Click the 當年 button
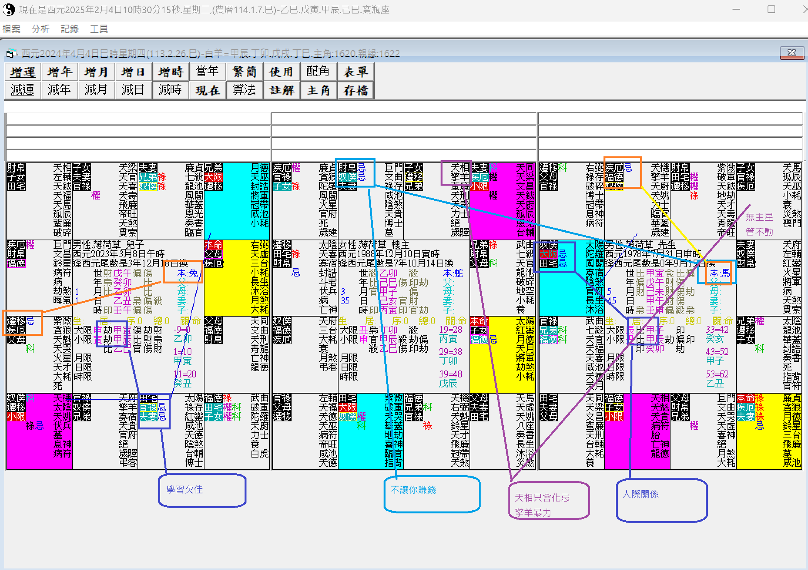Viewport: 808px width, 570px height. click(x=208, y=72)
